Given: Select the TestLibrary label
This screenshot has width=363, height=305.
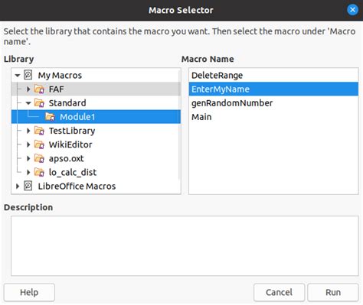Looking at the screenshot, I should [72, 131].
